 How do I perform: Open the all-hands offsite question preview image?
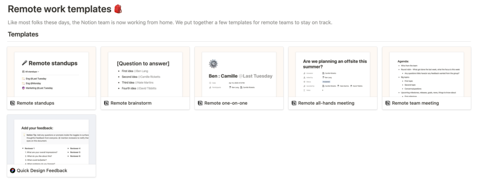tap(333, 72)
